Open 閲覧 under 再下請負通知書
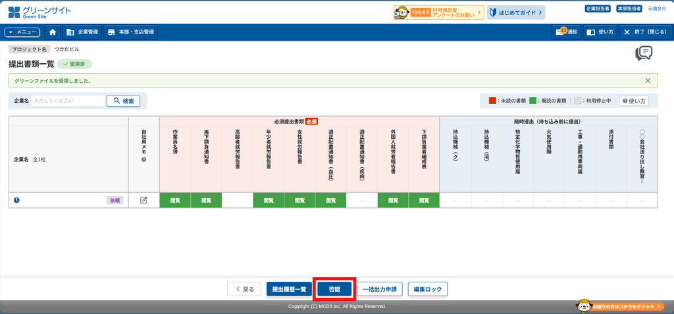674x314 pixels. pyautogui.click(x=206, y=200)
